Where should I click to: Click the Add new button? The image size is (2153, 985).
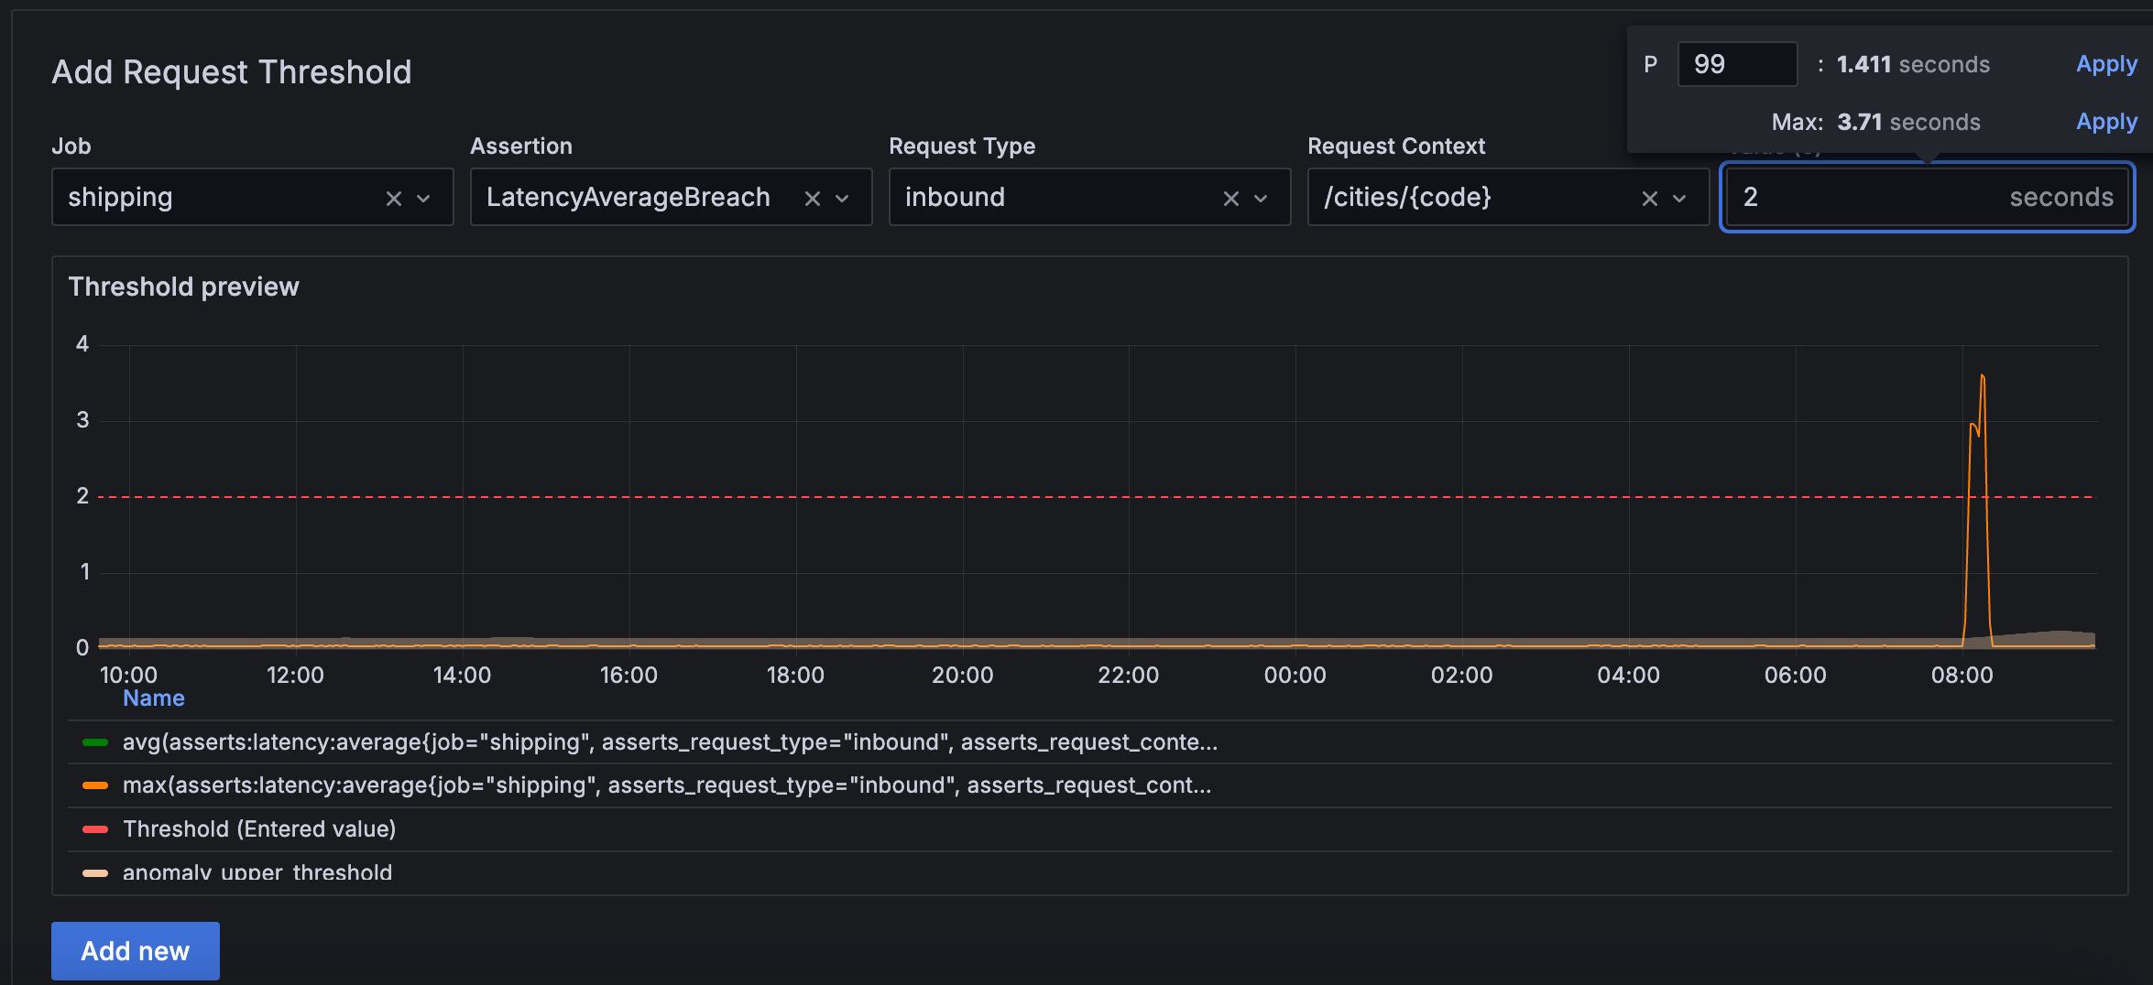point(135,950)
